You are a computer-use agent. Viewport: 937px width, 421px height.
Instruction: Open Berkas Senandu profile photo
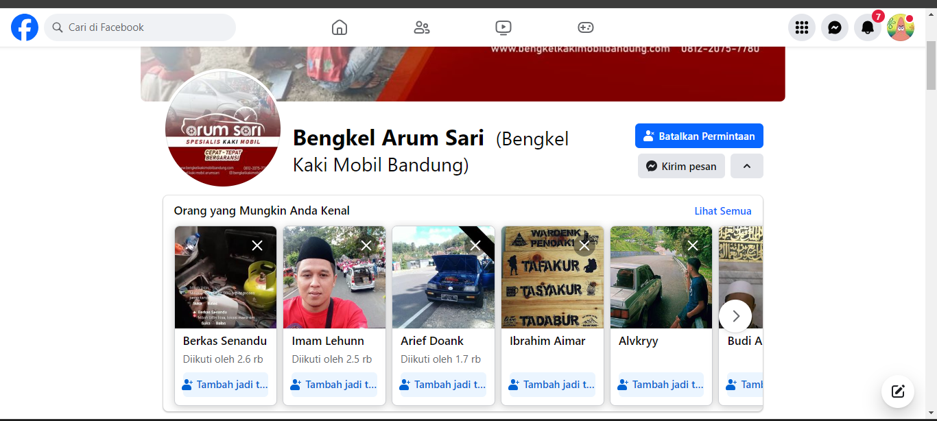[226, 277]
